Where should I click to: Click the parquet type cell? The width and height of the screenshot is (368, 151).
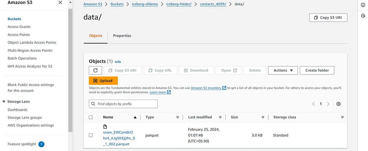pyautogui.click(x=152, y=135)
